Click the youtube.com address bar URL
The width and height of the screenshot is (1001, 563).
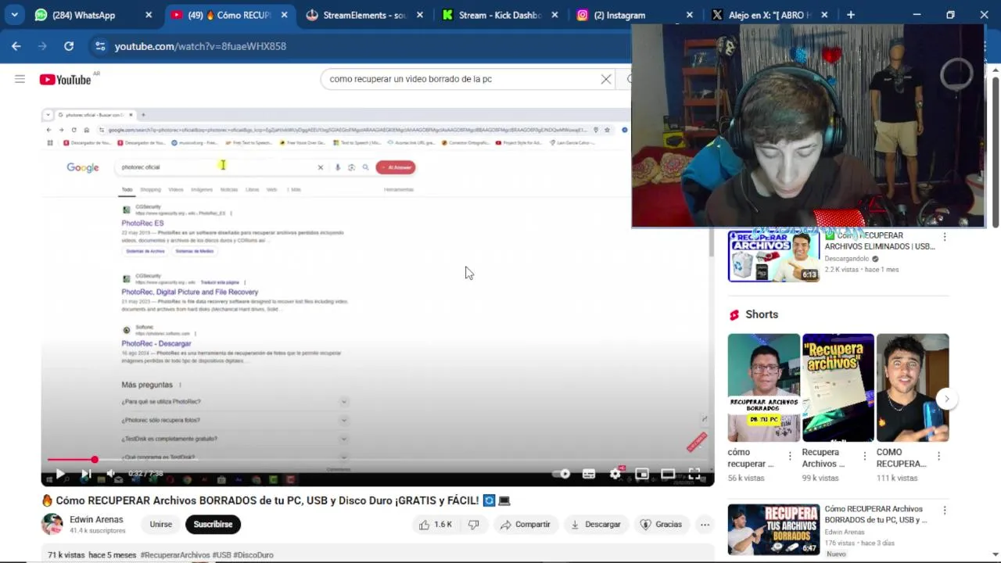tap(200, 46)
